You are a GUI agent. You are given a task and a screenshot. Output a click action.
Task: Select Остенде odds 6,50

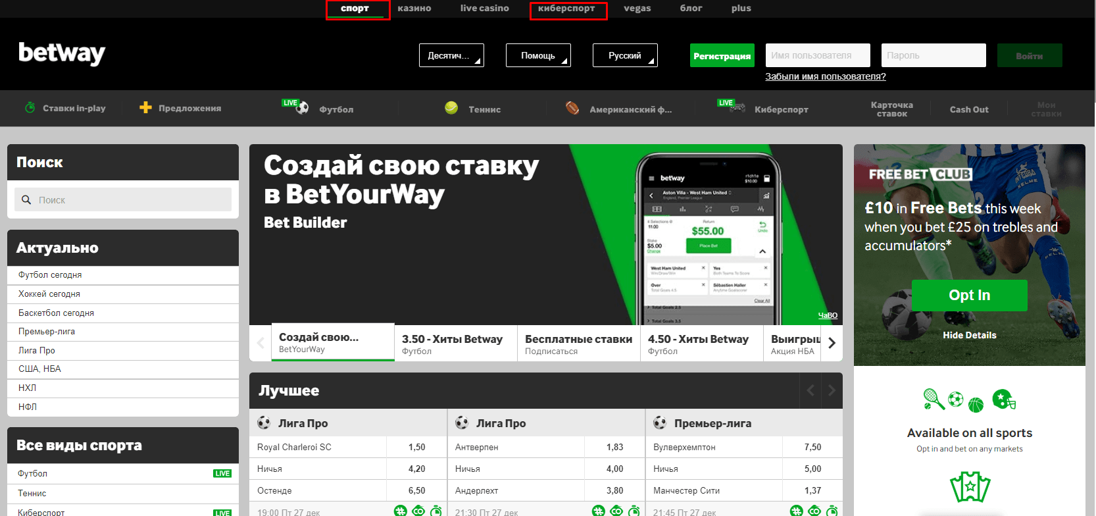click(x=416, y=490)
